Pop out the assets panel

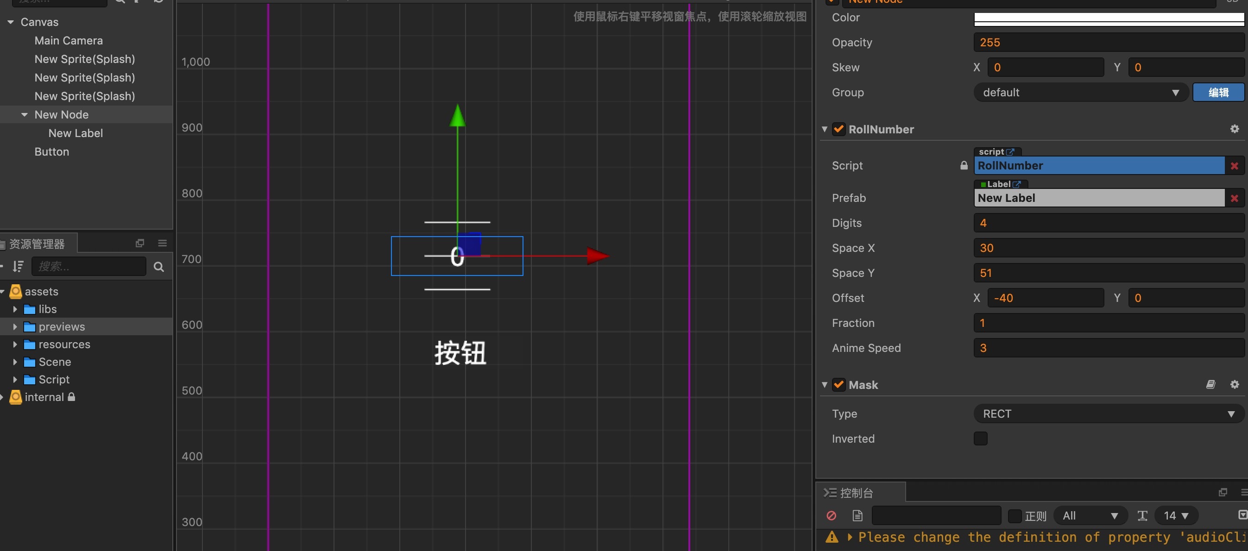[x=139, y=243]
